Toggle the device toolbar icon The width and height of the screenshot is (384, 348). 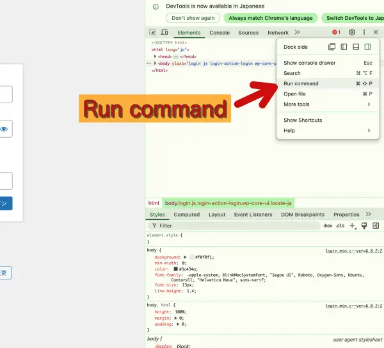coord(164,33)
